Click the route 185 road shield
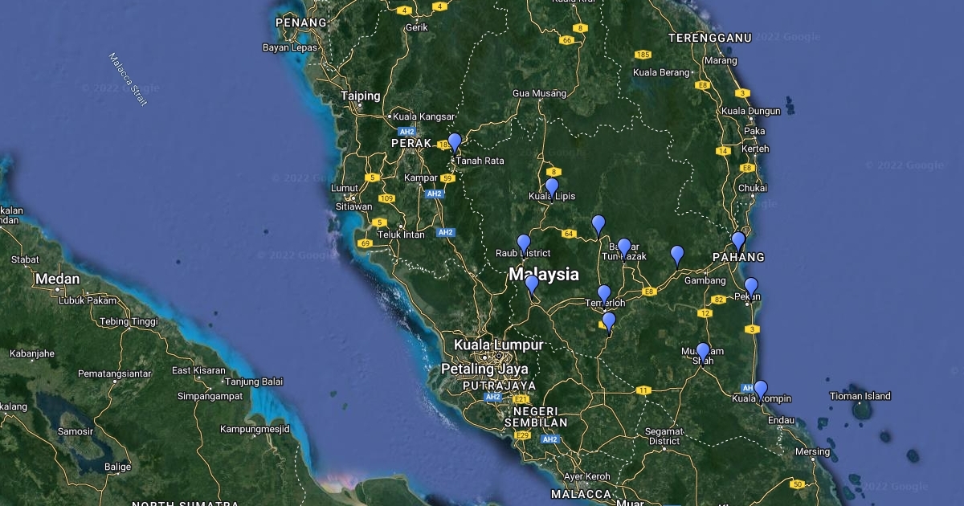This screenshot has height=506, width=964. (643, 55)
